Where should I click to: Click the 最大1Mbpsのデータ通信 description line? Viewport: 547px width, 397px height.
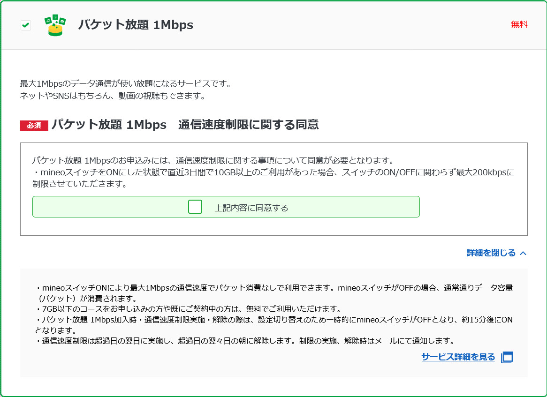point(126,84)
